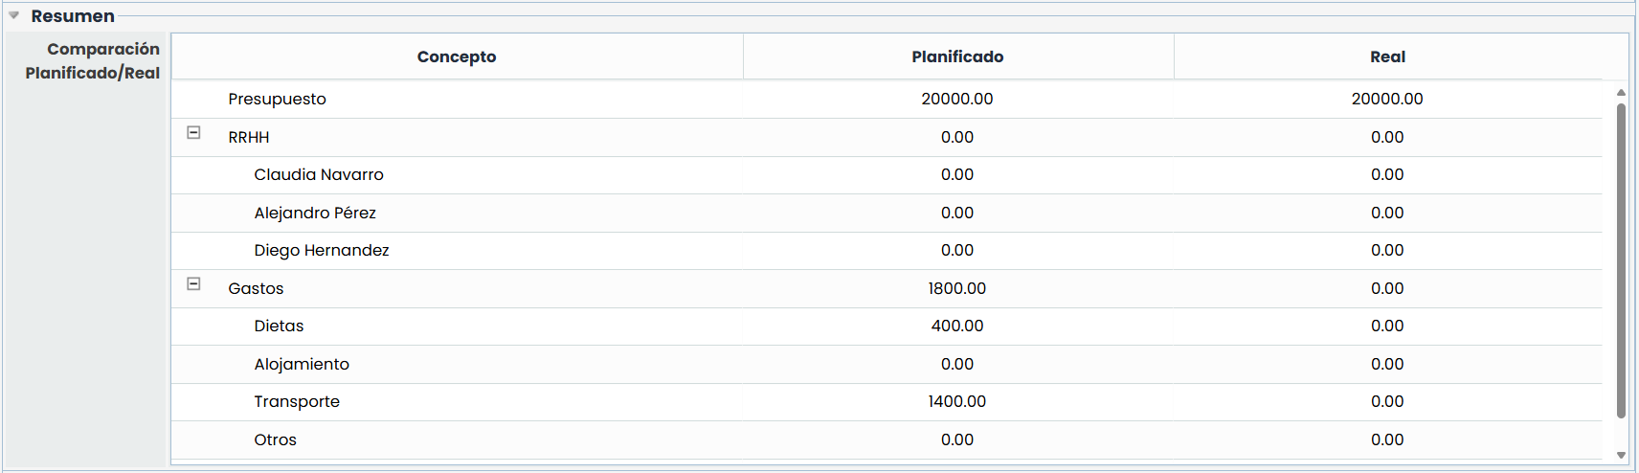The width and height of the screenshot is (1639, 473).
Task: Select the Transporte expense row
Action: coord(297,402)
